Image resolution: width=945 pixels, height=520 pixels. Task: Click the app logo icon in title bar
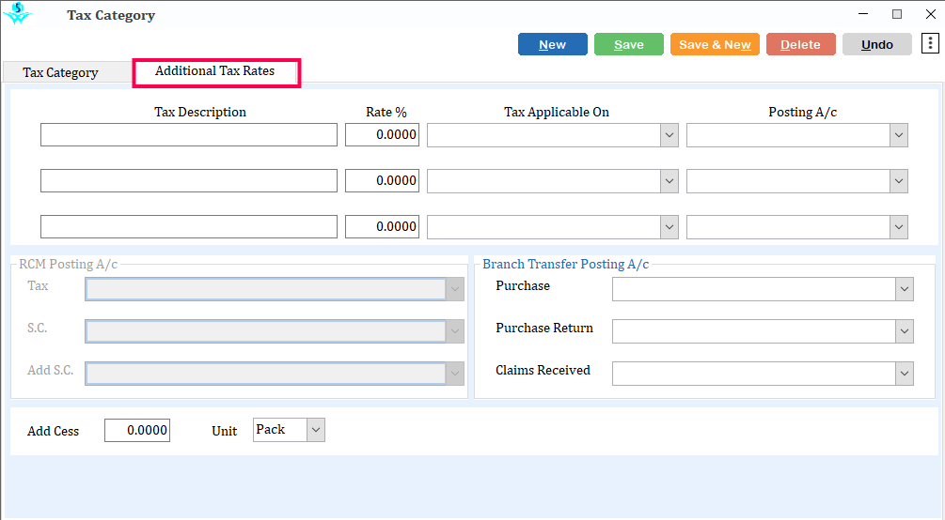click(18, 13)
